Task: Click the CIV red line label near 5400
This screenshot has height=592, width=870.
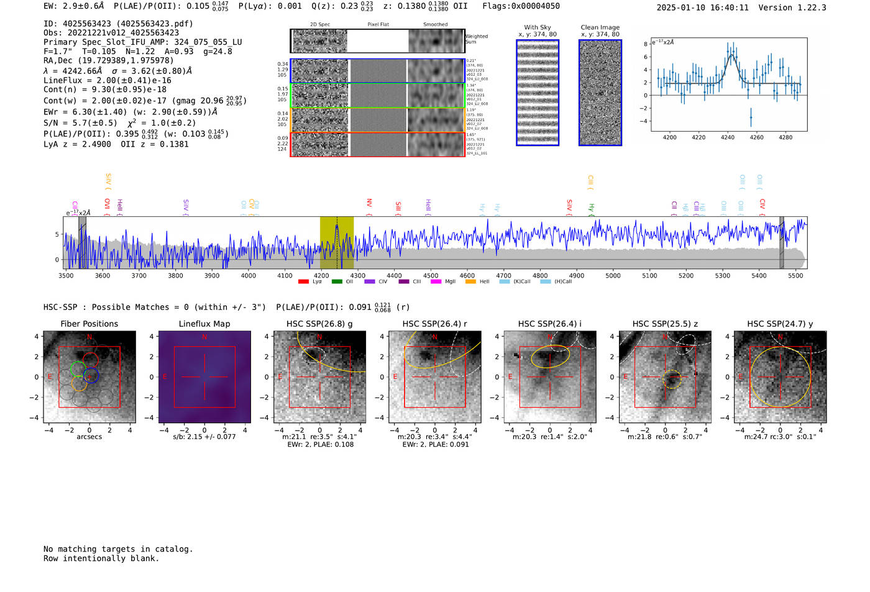Action: (762, 206)
